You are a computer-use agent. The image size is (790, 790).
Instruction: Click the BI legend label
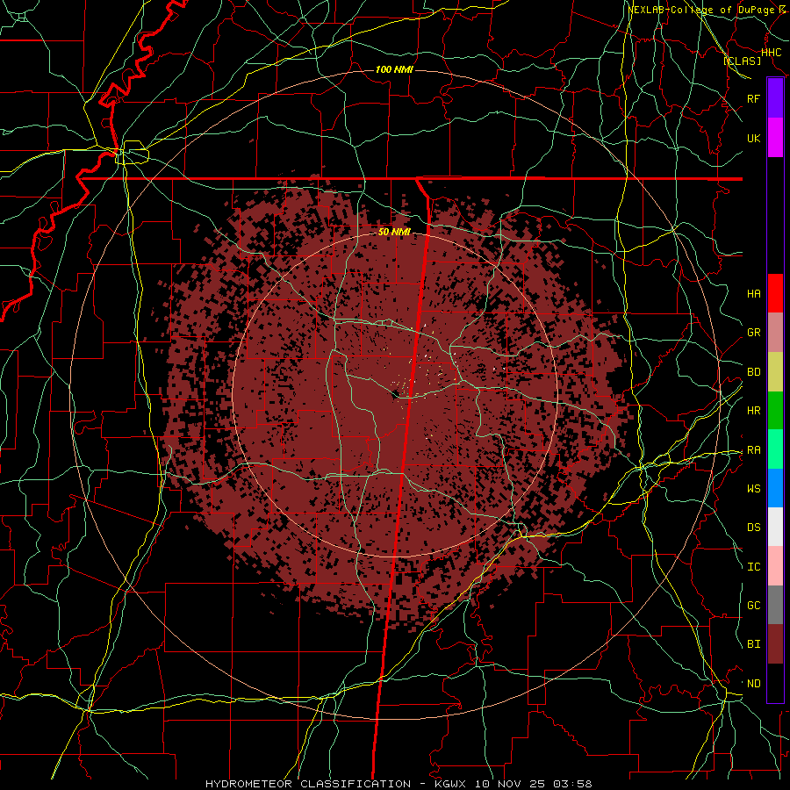pyautogui.click(x=753, y=644)
